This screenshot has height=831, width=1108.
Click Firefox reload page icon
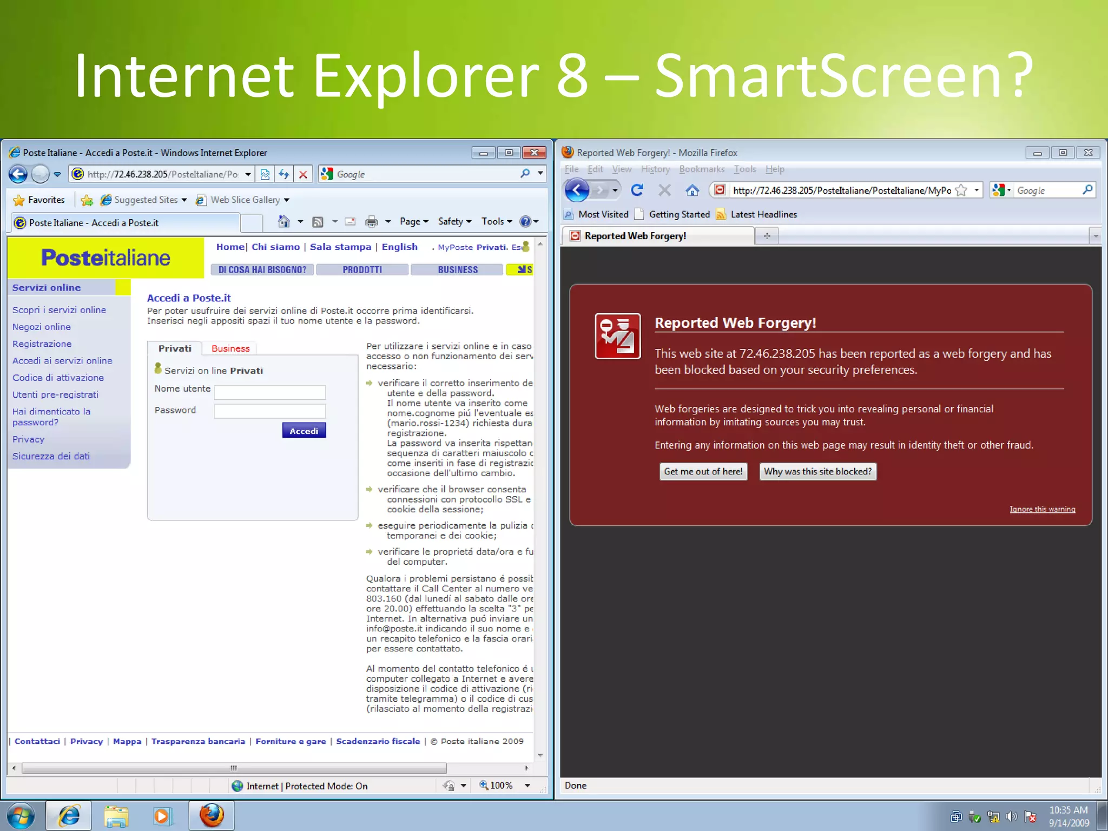pyautogui.click(x=637, y=190)
